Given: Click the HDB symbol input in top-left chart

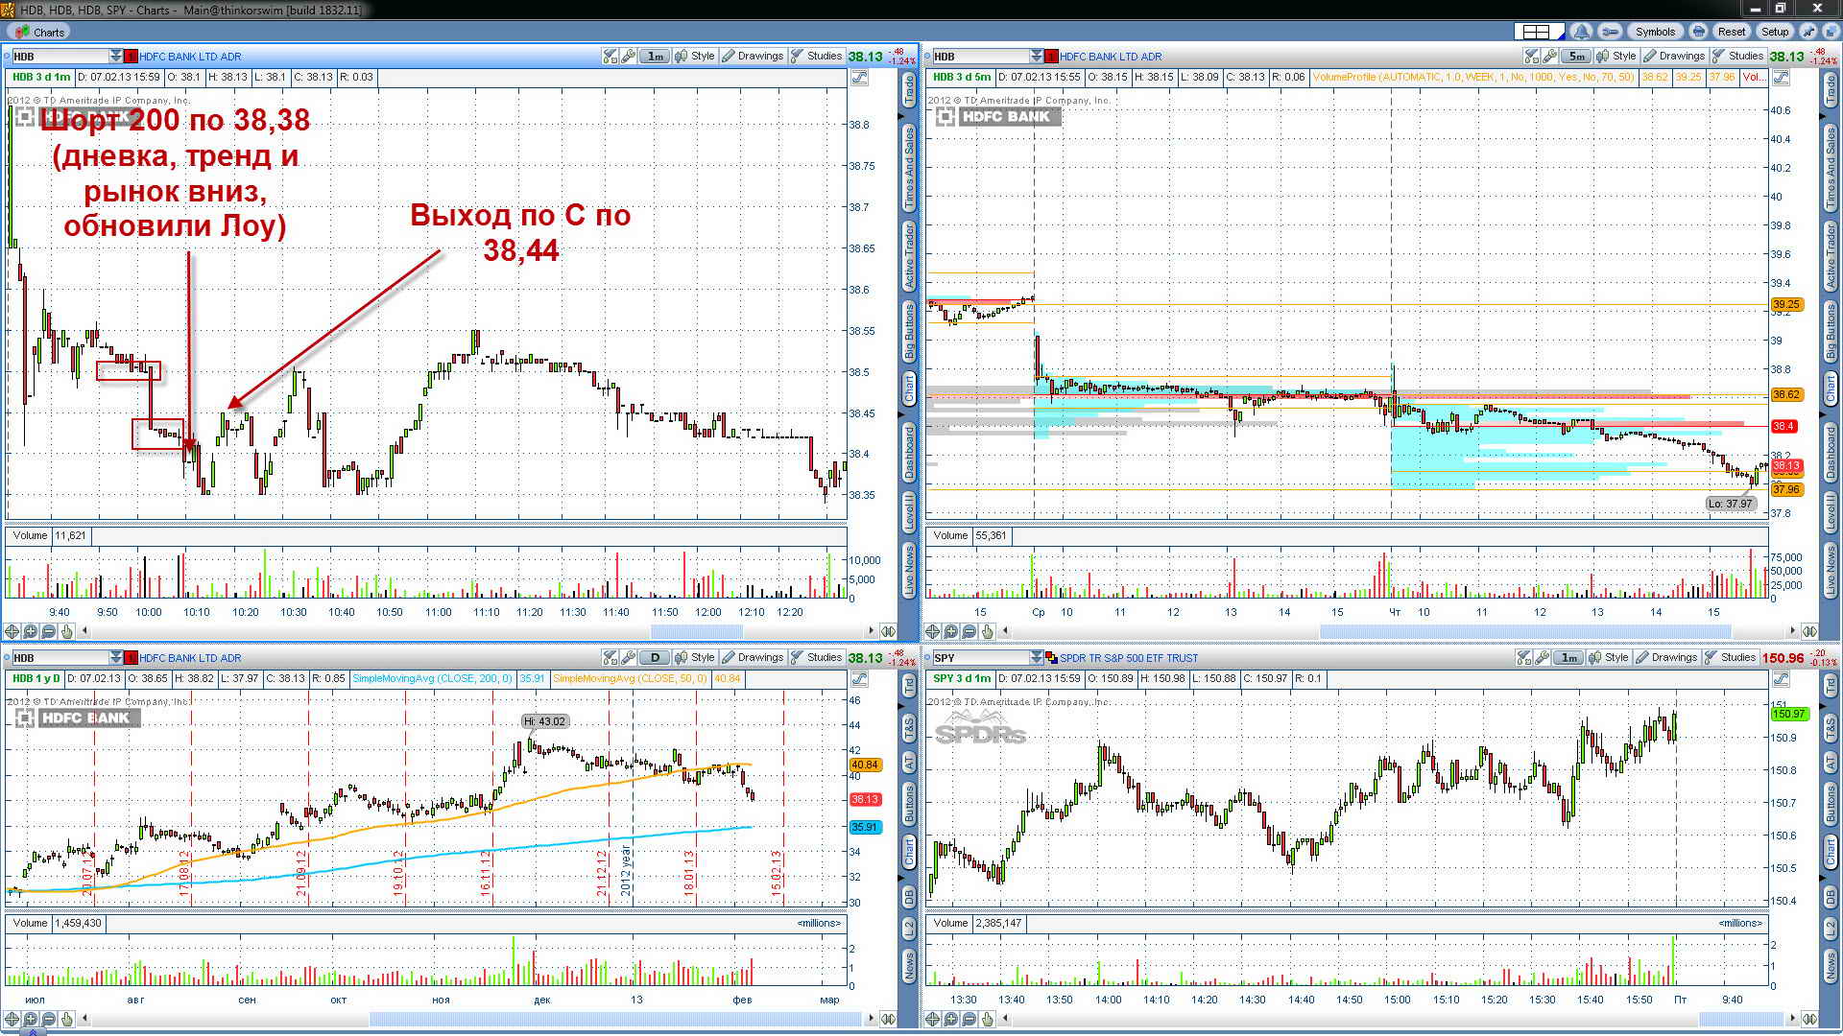Looking at the screenshot, I should click(60, 57).
